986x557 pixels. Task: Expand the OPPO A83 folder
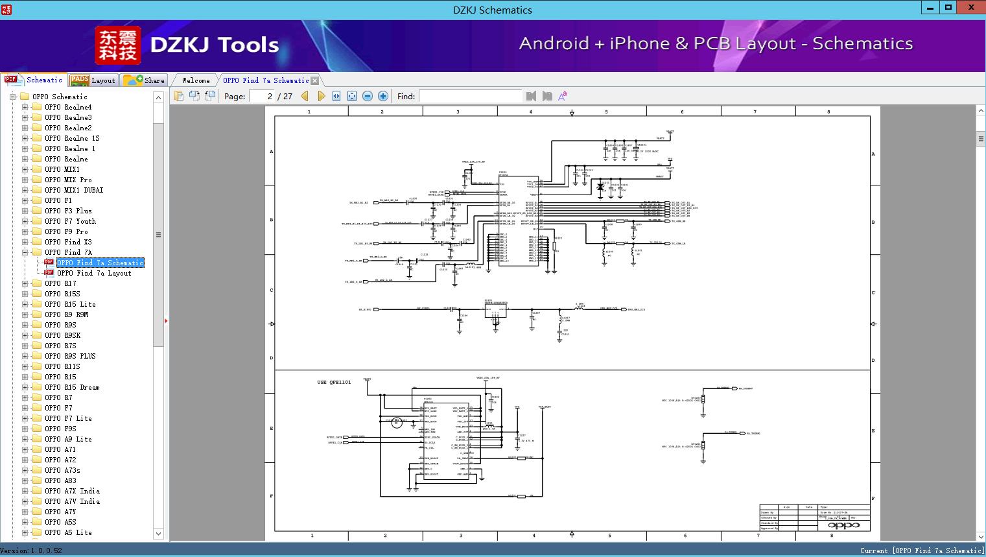pos(25,480)
